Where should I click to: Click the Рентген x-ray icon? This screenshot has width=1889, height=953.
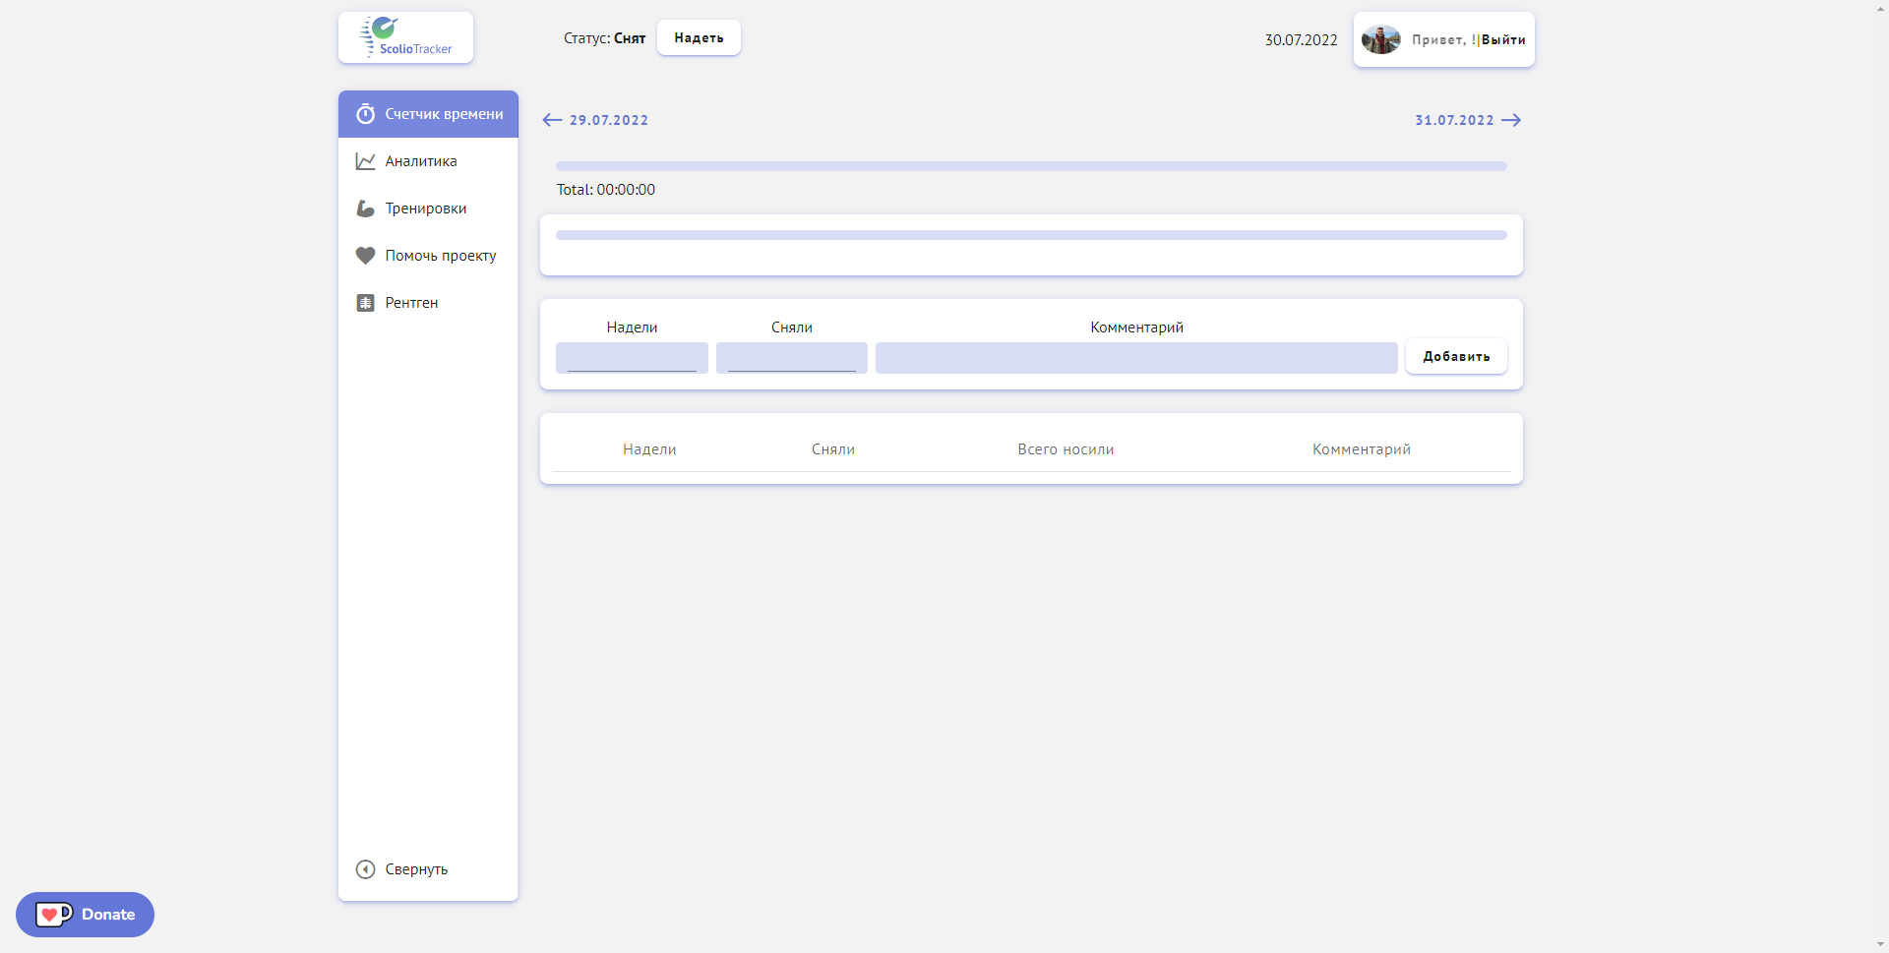(x=365, y=303)
